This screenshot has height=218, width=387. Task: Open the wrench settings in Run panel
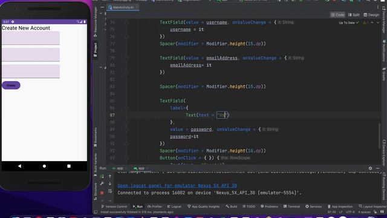coord(102,183)
